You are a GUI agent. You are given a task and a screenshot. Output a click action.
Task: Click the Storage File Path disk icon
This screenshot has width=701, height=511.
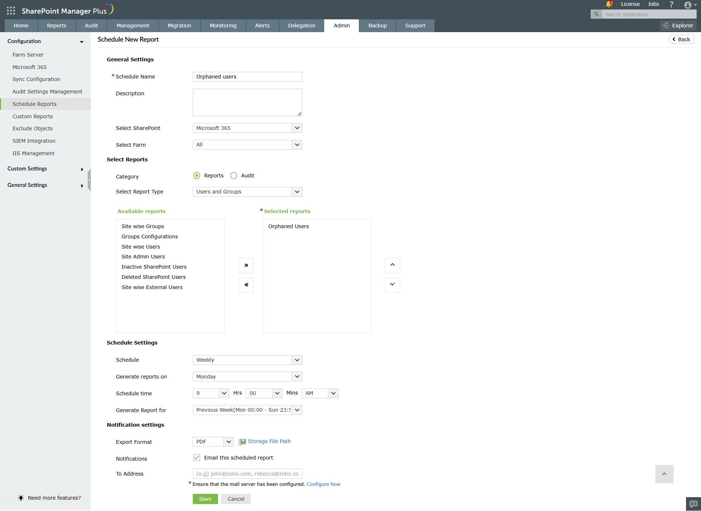click(x=242, y=442)
